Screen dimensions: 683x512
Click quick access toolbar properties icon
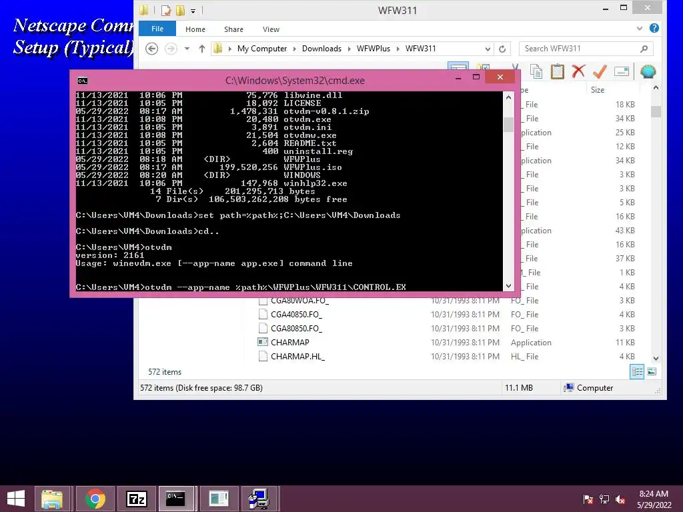[165, 9]
